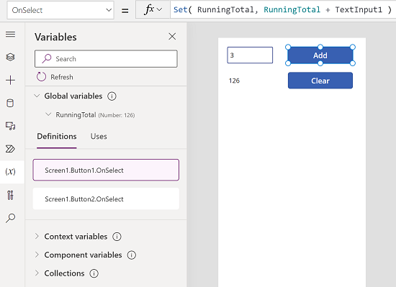Show info for Collections
The height and width of the screenshot is (287, 396).
pos(94,273)
